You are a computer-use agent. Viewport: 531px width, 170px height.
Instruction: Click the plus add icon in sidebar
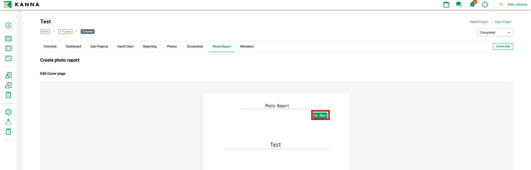click(8, 25)
